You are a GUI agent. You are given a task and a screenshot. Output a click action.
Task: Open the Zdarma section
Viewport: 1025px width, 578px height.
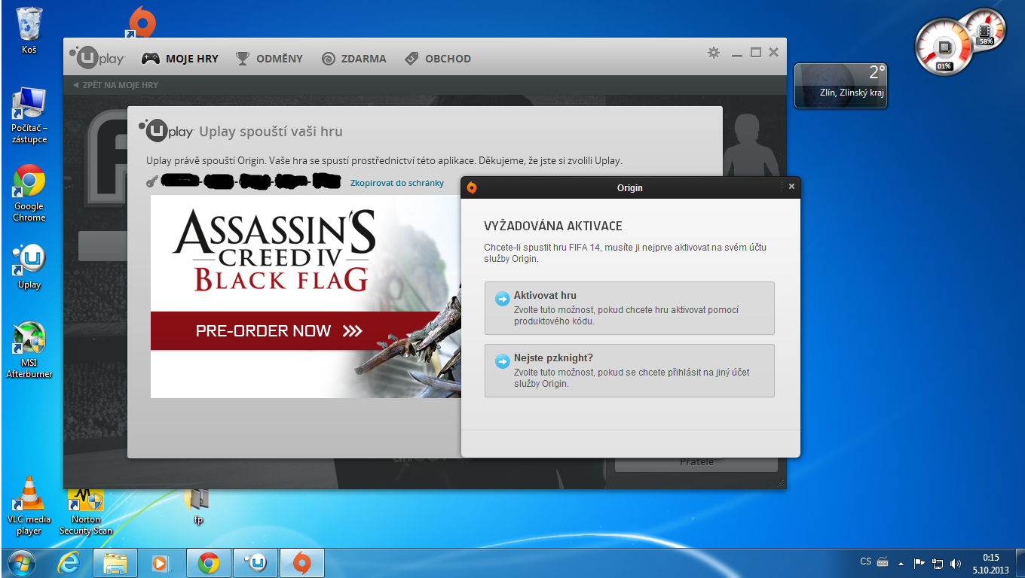[353, 59]
